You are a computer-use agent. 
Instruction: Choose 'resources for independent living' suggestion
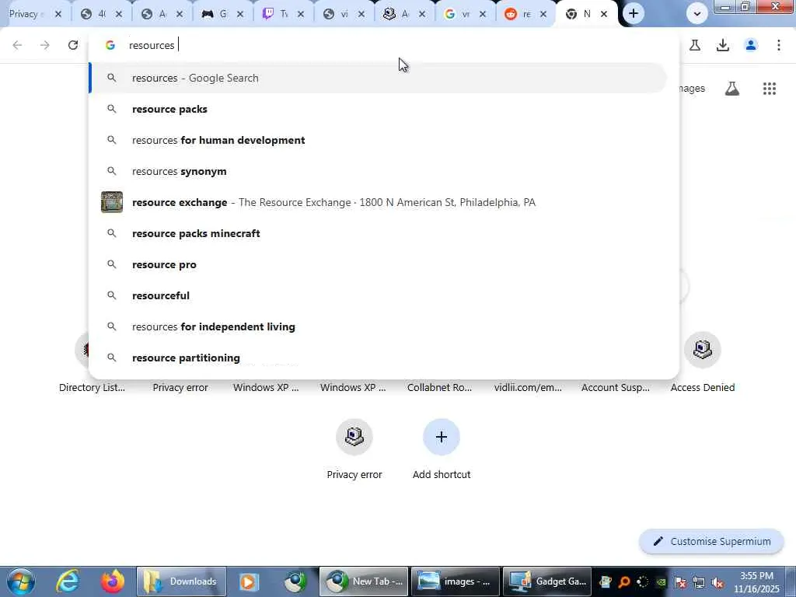379,326
